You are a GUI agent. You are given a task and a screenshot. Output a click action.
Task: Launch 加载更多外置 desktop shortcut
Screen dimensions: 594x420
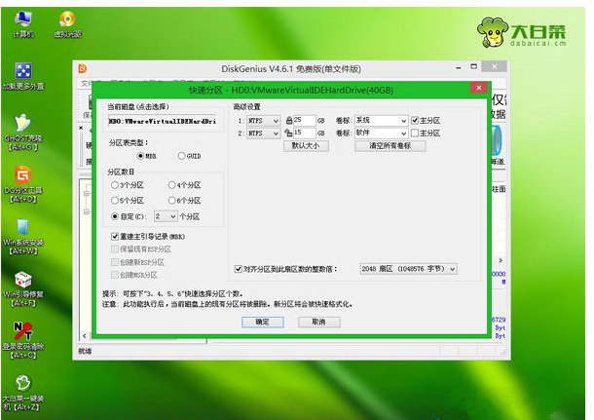[23, 76]
